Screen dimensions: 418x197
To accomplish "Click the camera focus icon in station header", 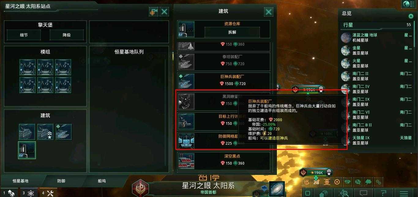I will (154, 12).
